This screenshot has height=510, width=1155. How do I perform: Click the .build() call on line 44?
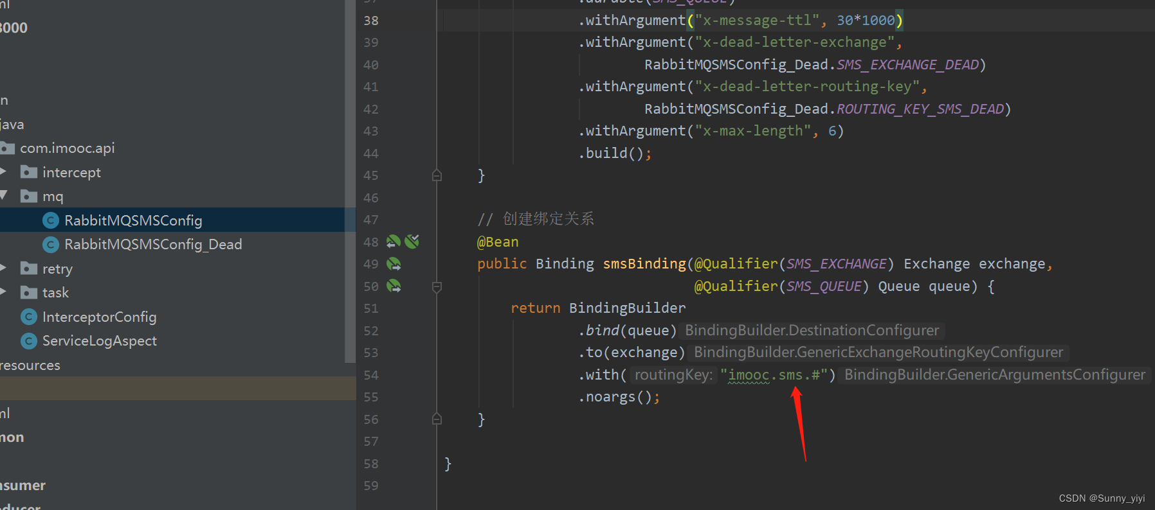click(615, 154)
